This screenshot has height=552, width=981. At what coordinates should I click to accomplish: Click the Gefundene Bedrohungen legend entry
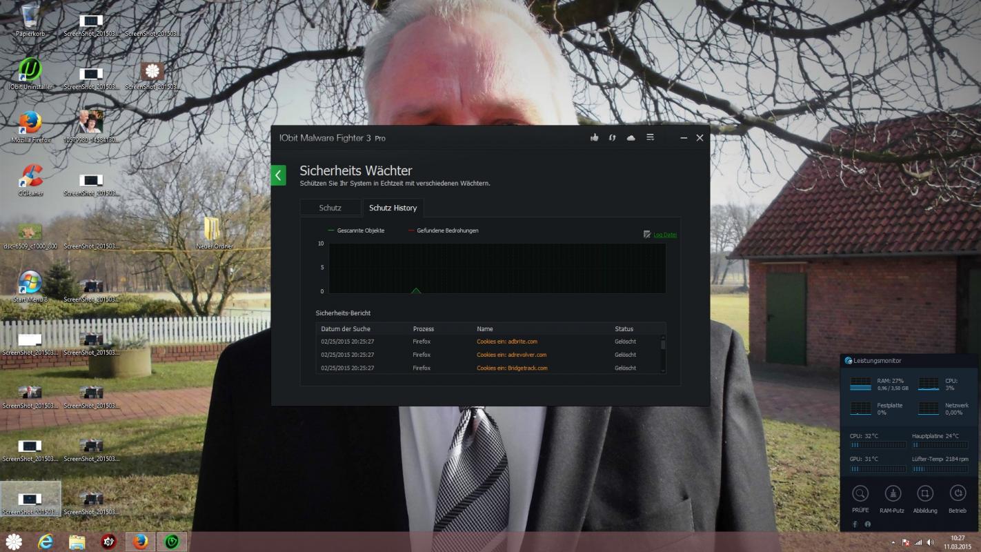point(443,230)
